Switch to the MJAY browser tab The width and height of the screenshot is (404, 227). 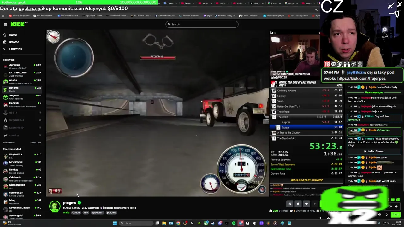tap(256, 3)
